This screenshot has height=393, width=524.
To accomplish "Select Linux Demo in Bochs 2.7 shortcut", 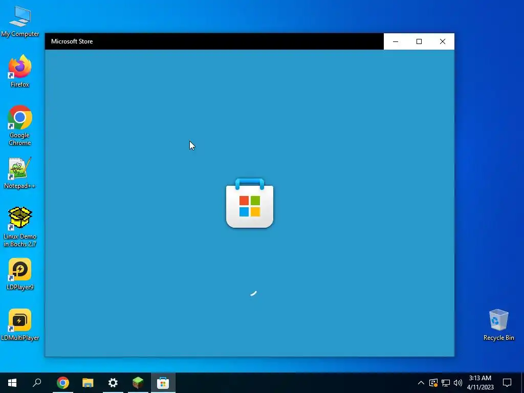I will (20, 227).
